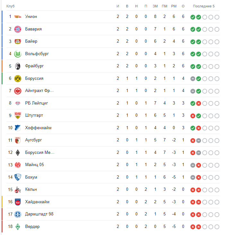The height and width of the screenshot is (235, 228).
Task: Select the Хоффенхайм team name
Action: 38,128
